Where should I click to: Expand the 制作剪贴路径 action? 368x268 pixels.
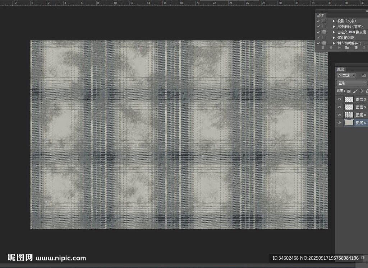coord(334,43)
